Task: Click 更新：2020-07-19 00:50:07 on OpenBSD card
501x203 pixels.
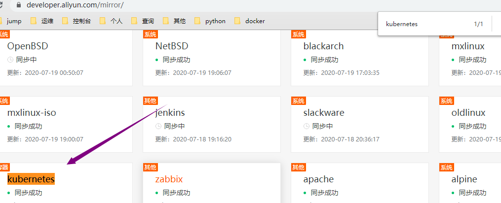Action: click(x=45, y=73)
